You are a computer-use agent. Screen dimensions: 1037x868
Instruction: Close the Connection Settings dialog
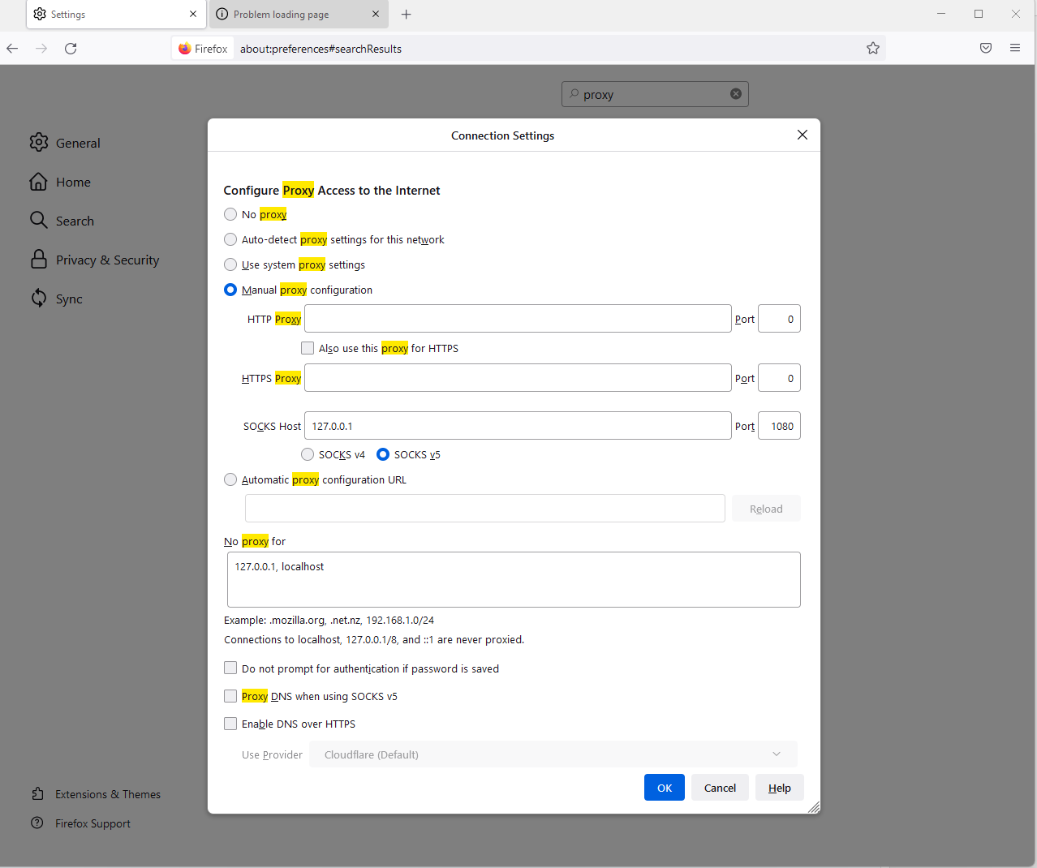click(802, 135)
